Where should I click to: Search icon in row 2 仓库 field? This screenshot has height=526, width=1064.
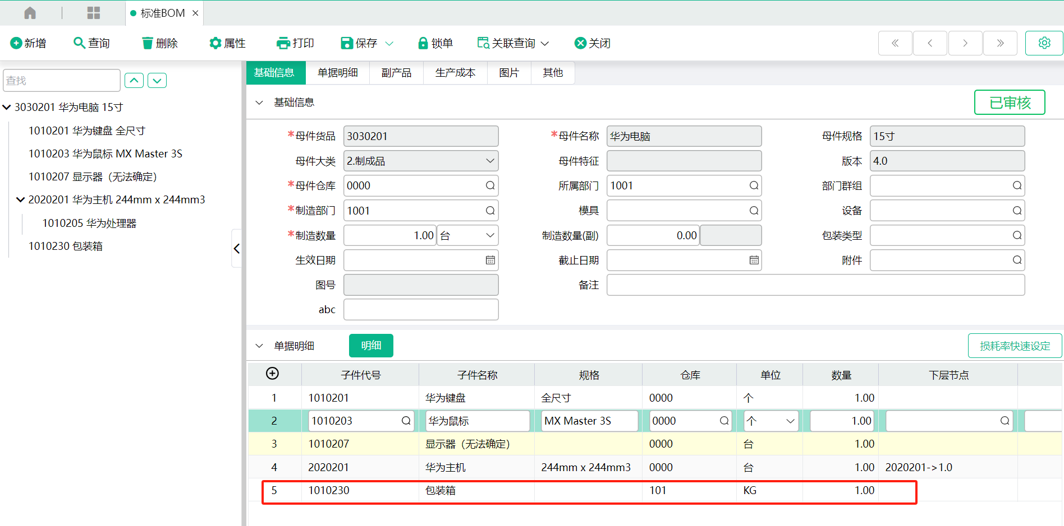coord(724,421)
